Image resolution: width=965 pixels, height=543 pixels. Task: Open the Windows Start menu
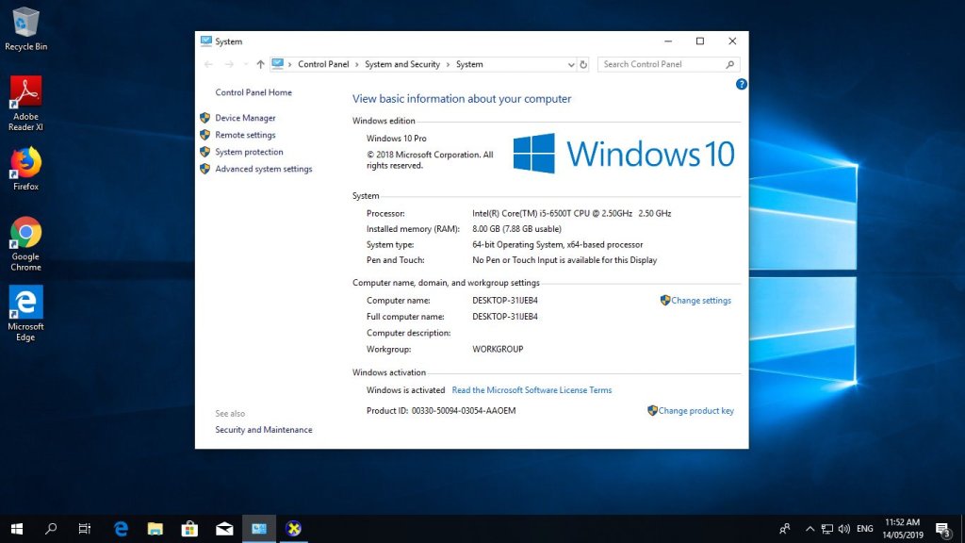[x=17, y=529]
